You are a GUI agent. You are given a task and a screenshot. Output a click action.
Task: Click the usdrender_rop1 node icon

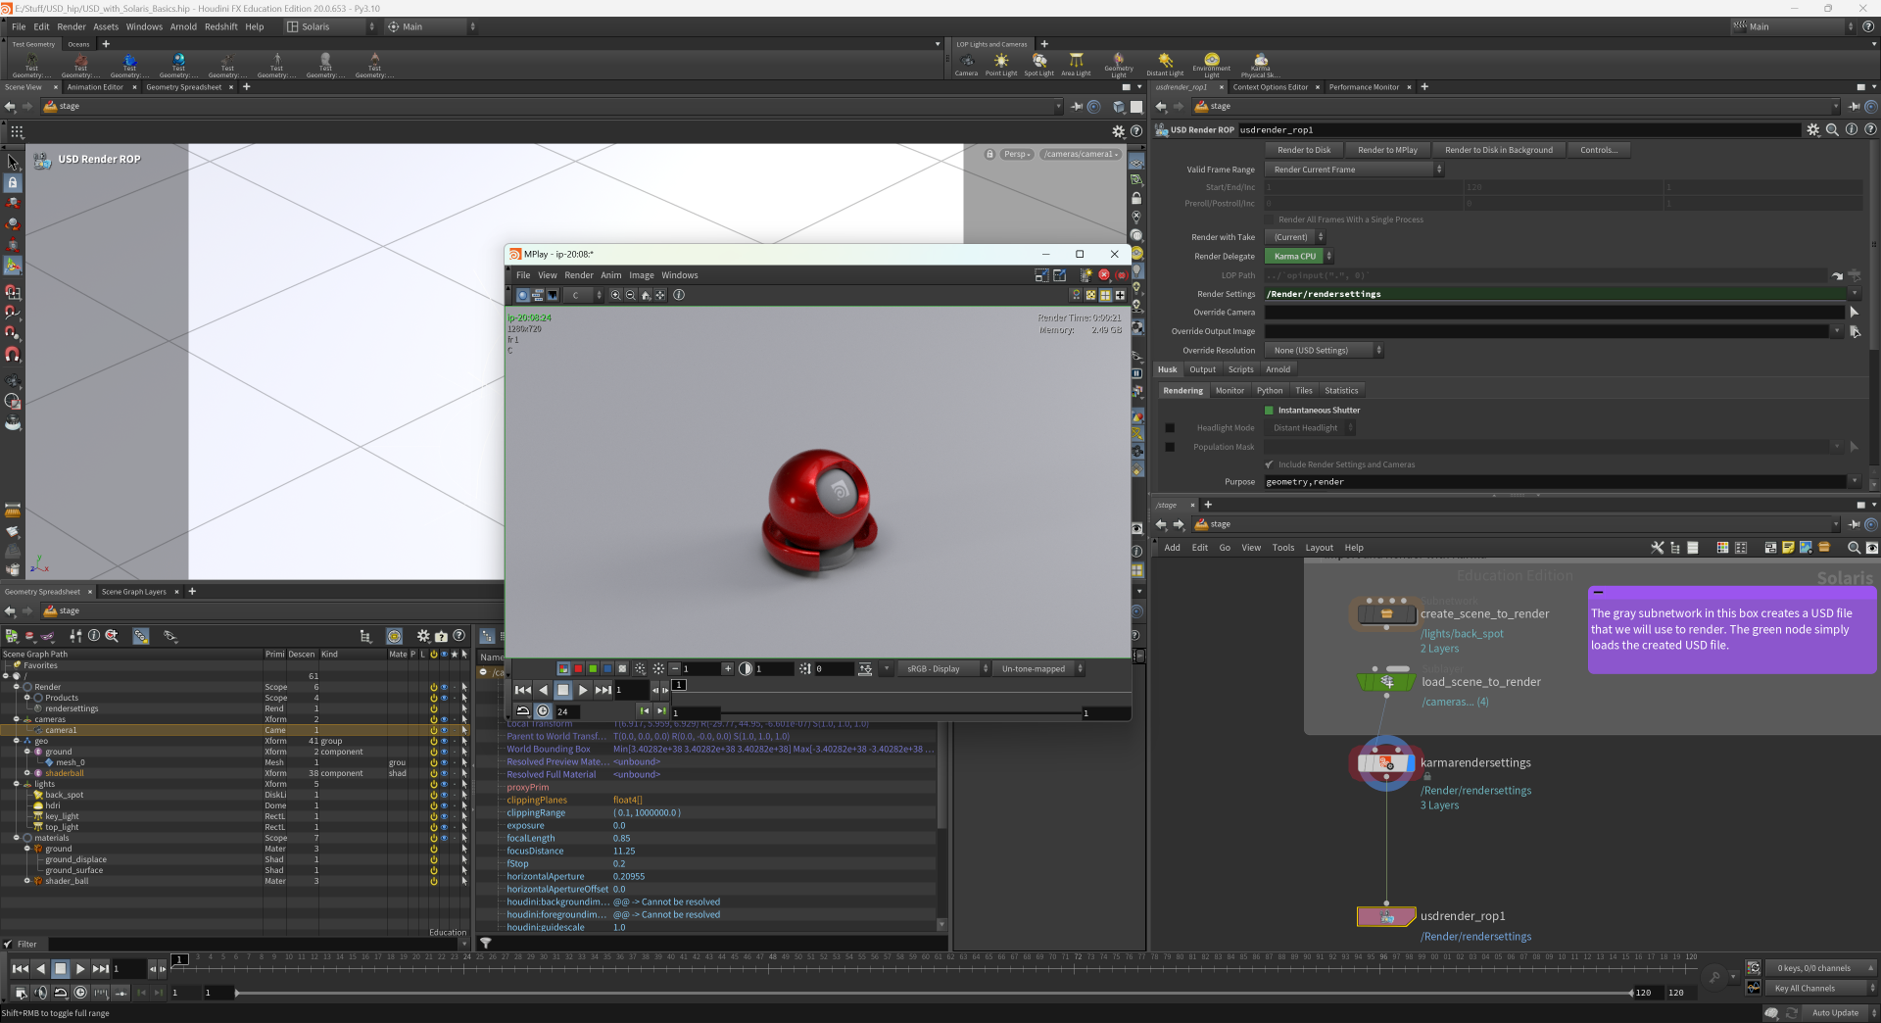point(1386,917)
